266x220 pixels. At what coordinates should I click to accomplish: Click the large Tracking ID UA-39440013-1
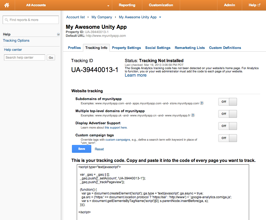click(x=95, y=70)
